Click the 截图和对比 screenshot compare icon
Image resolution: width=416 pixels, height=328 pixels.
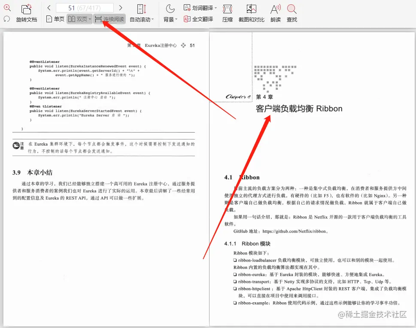tap(251, 9)
